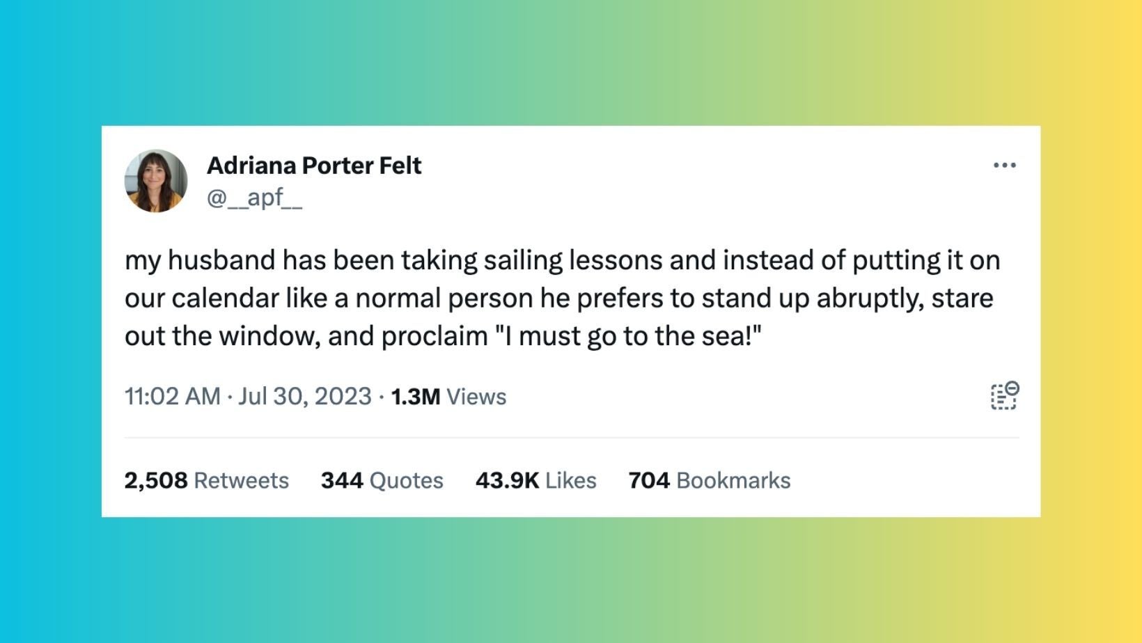This screenshot has height=643, width=1142.
Task: Open the three-dot more options menu
Action: click(x=1004, y=166)
